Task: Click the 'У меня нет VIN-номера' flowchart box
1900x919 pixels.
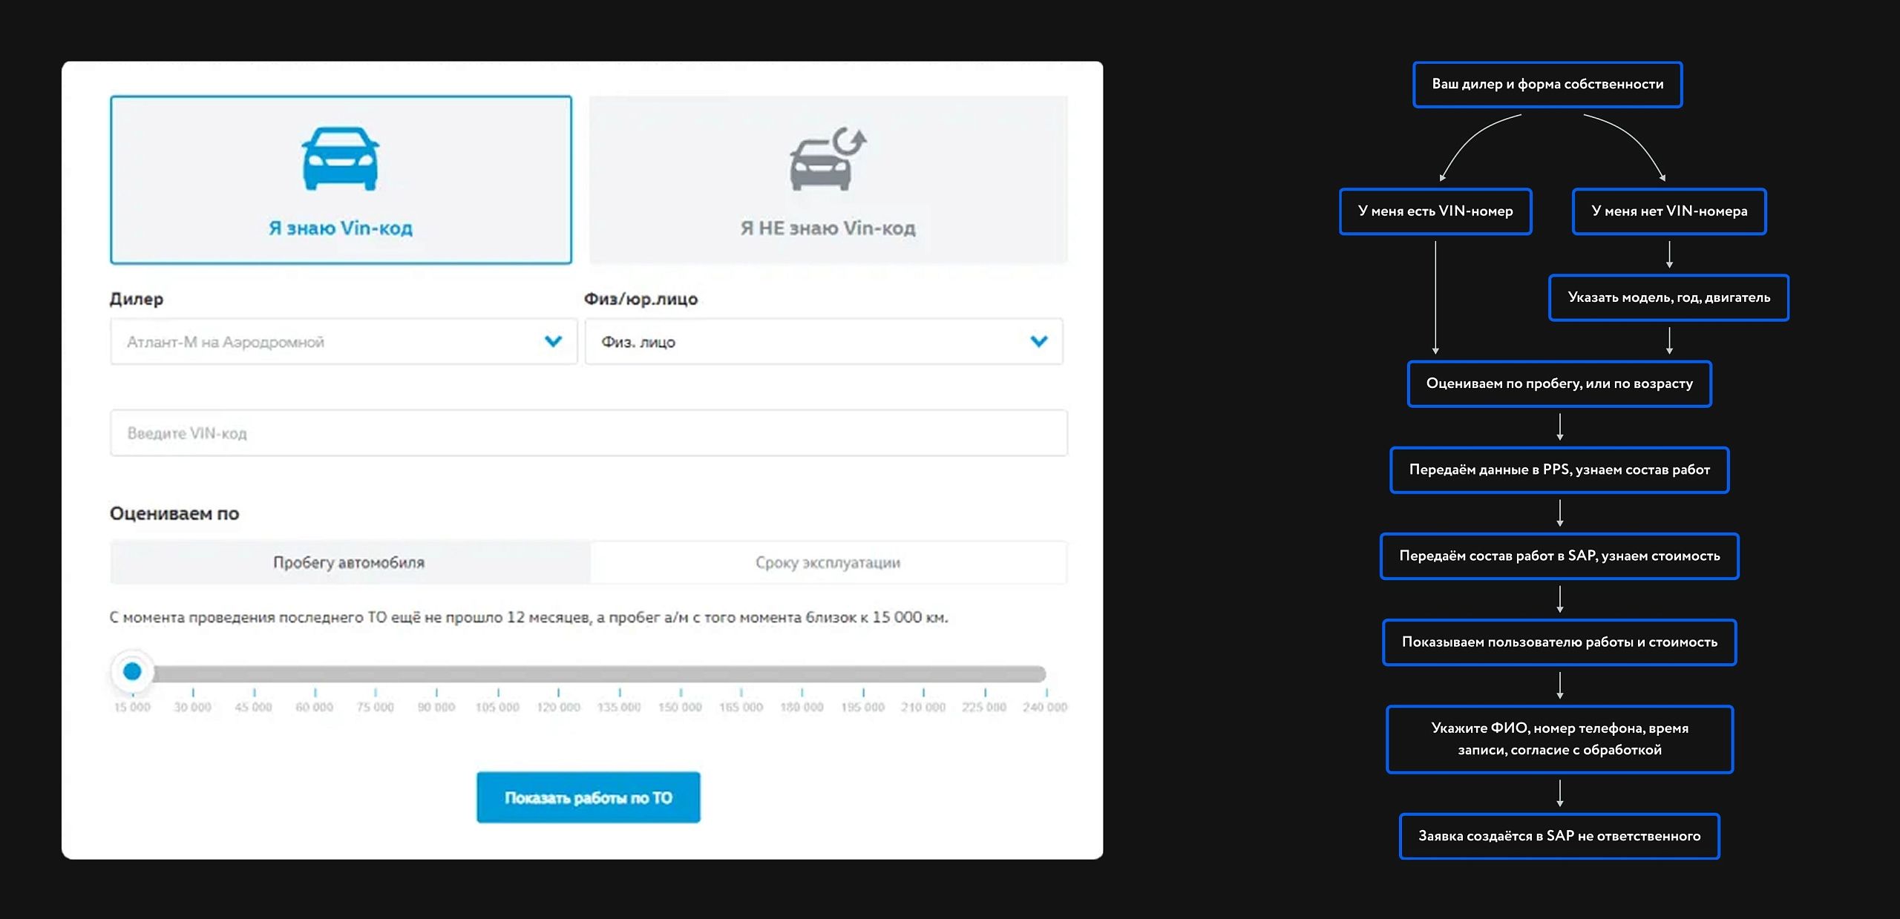Action: point(1668,211)
